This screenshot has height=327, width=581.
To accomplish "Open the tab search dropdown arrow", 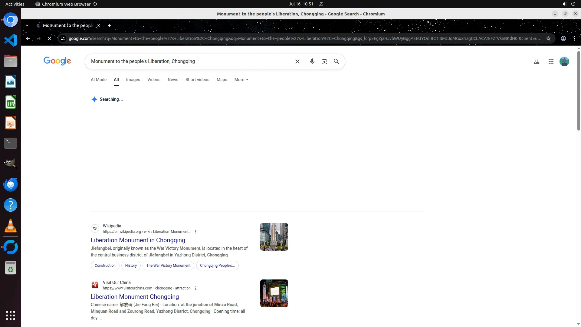I will point(27,25).
